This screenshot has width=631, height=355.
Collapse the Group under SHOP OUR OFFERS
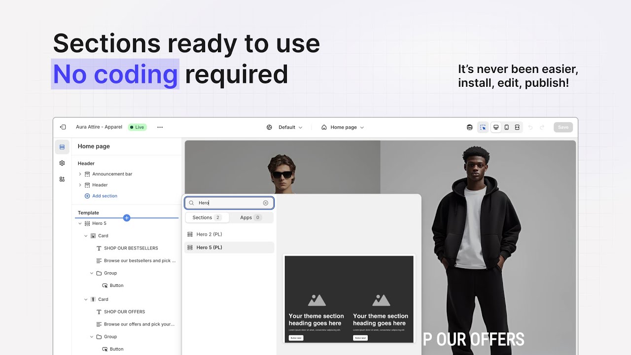(92, 337)
